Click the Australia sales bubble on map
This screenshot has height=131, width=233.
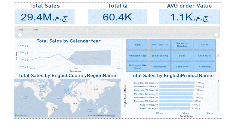pyautogui.click(x=103, y=110)
